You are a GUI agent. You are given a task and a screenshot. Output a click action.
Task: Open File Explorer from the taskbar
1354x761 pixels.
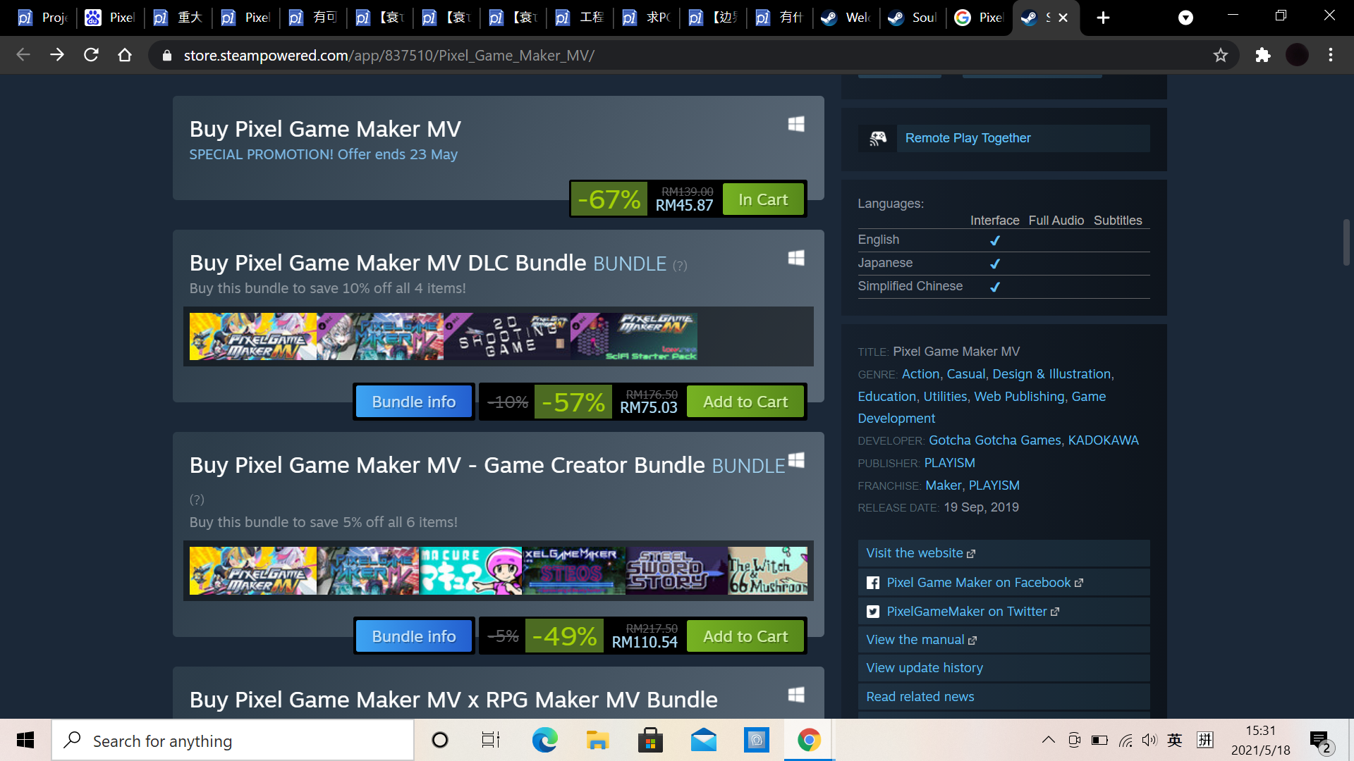click(x=597, y=740)
